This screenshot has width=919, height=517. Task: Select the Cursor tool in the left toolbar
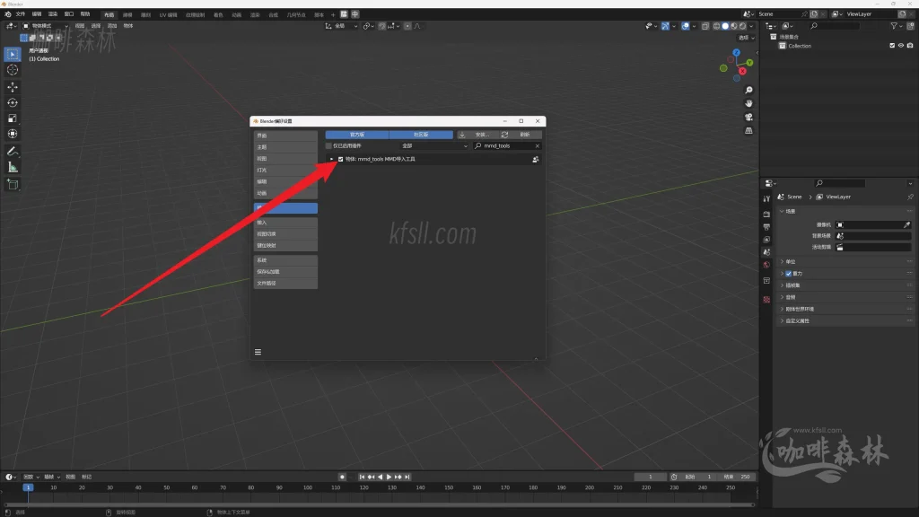[x=13, y=70]
